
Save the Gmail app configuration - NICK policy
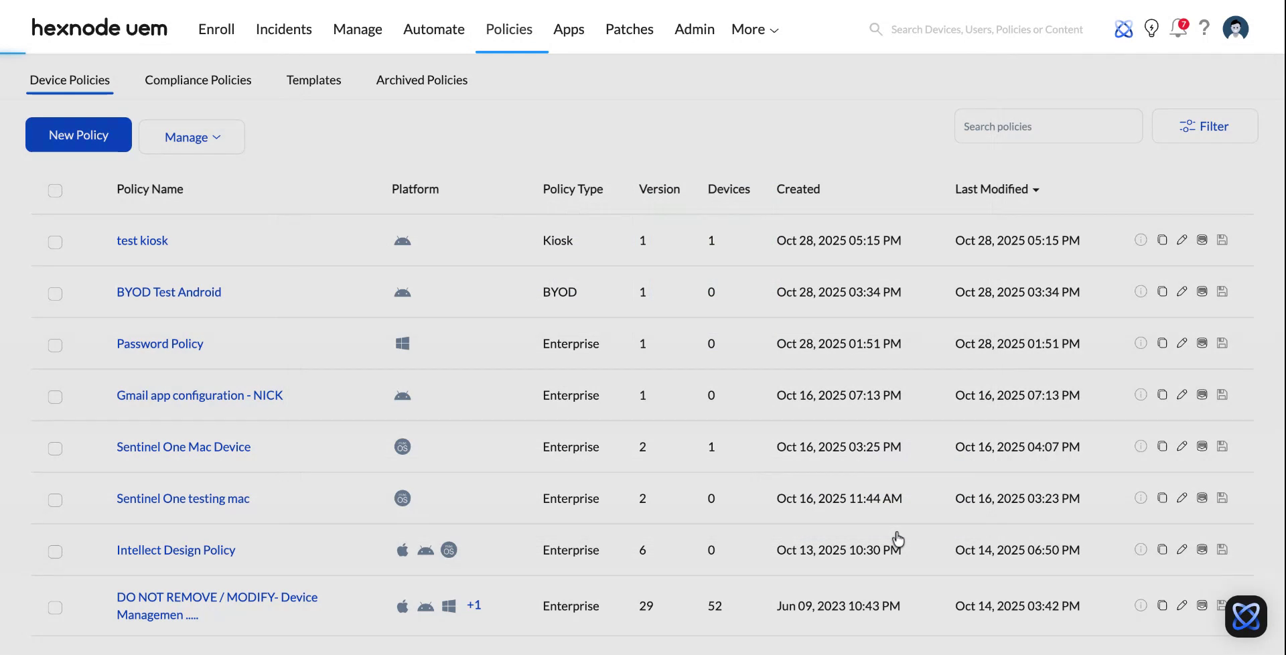tap(1222, 394)
